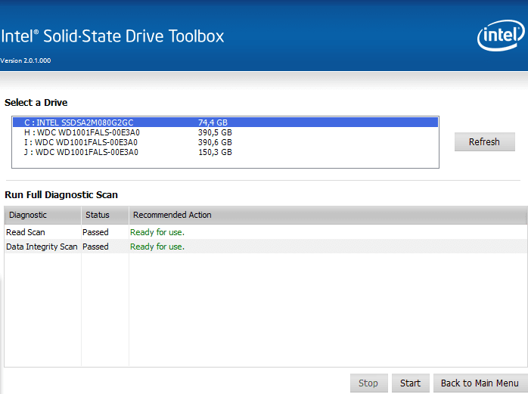The height and width of the screenshot is (394, 528).
Task: Go back to the Main Menu
Action: click(x=480, y=383)
